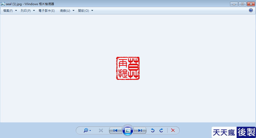Go to the previous photo
Viewport: 256px width, 138px height.
click(115, 130)
